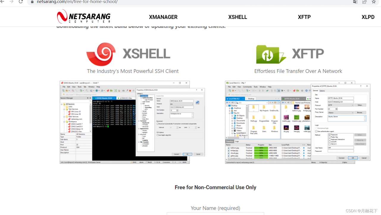This screenshot has width=381, height=215.
Task: Check the GSSAPI method in Xftp Properties
Action: coord(330,142)
